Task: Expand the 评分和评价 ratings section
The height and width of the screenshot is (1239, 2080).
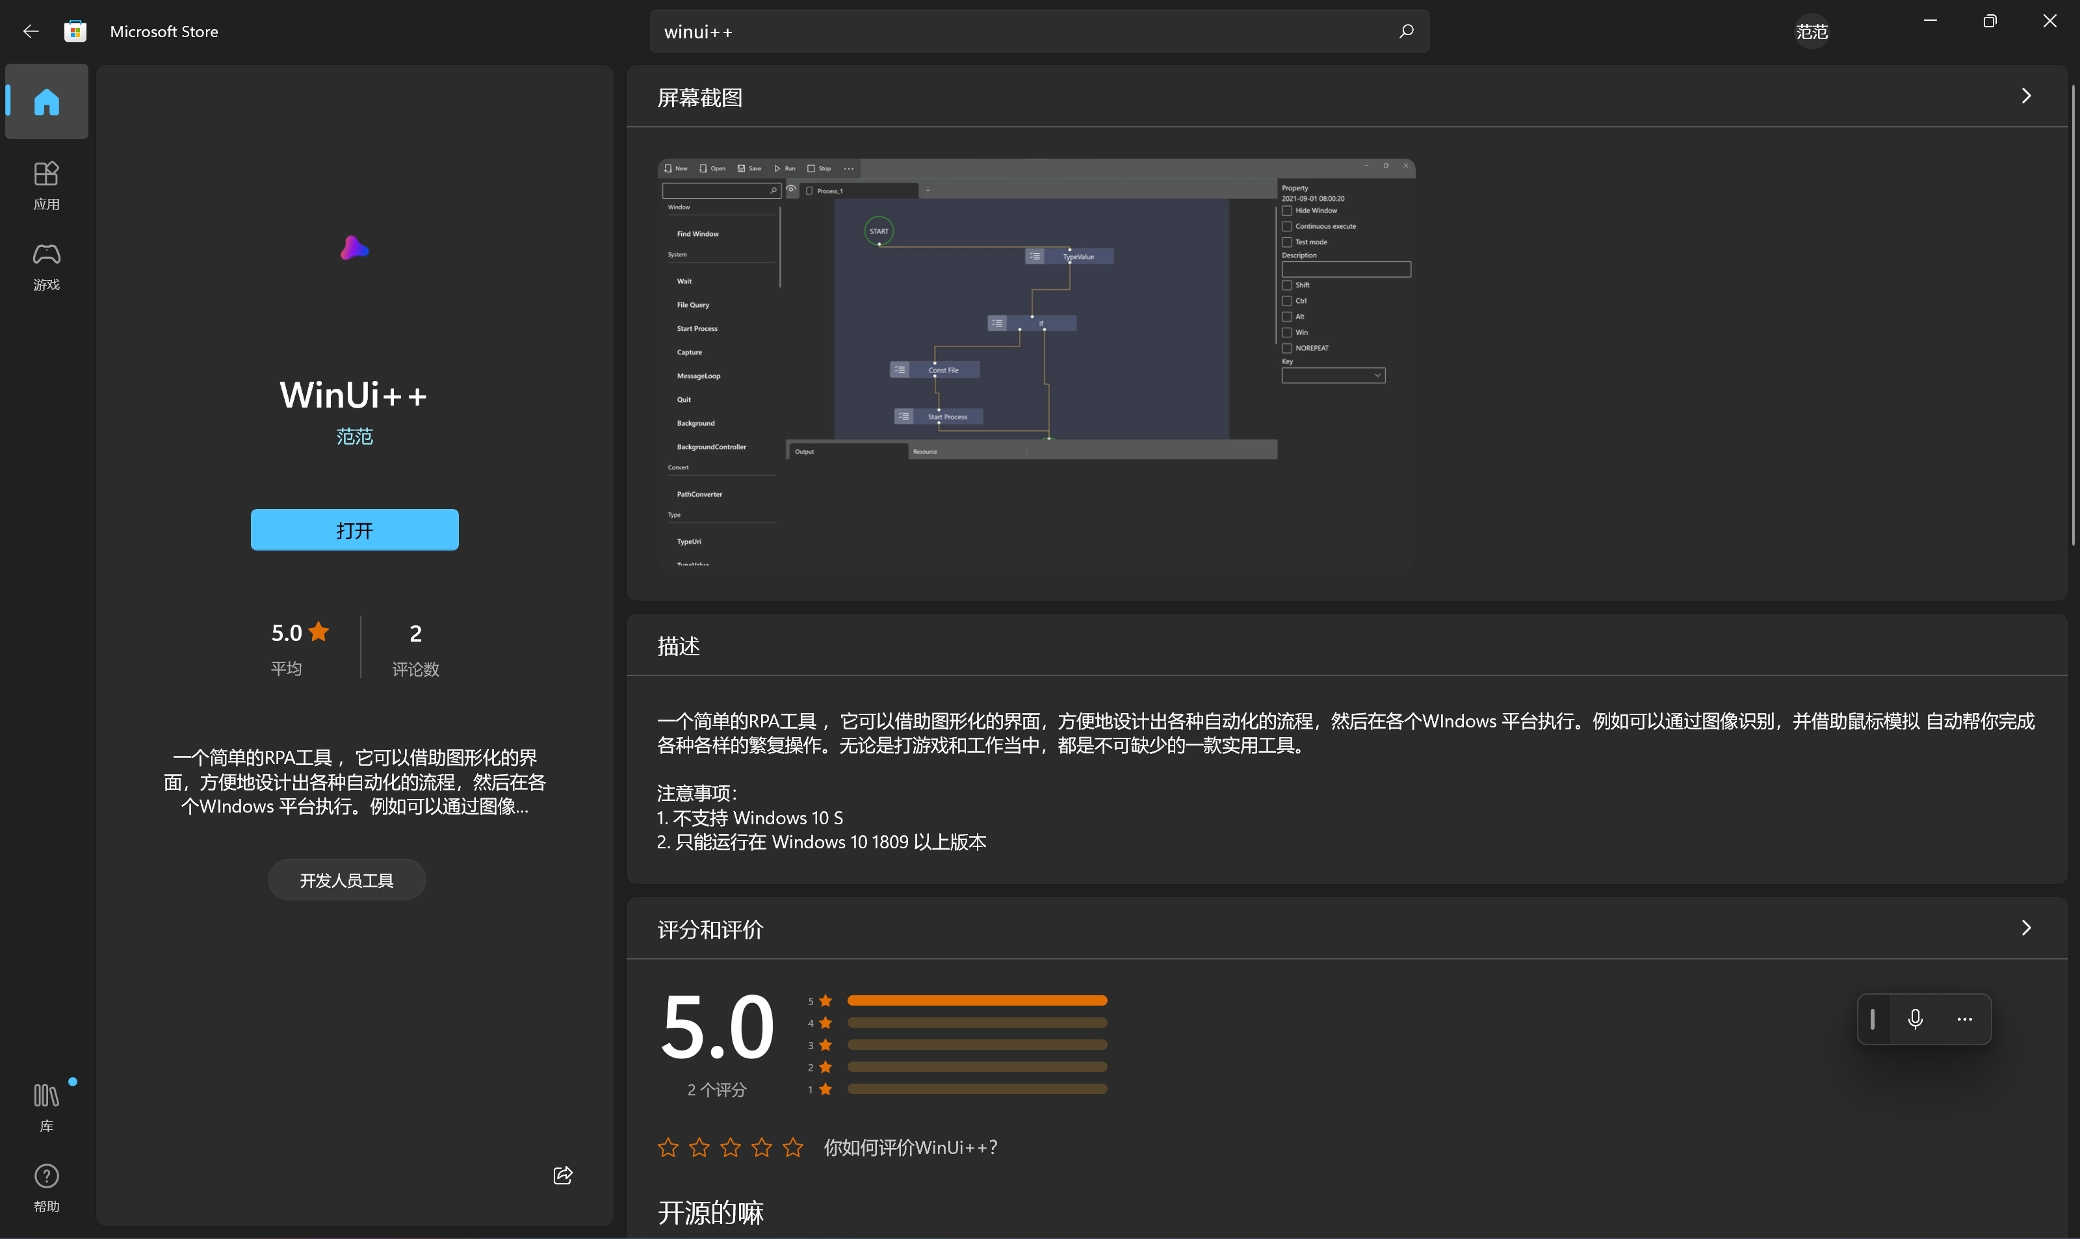Action: (x=2026, y=928)
